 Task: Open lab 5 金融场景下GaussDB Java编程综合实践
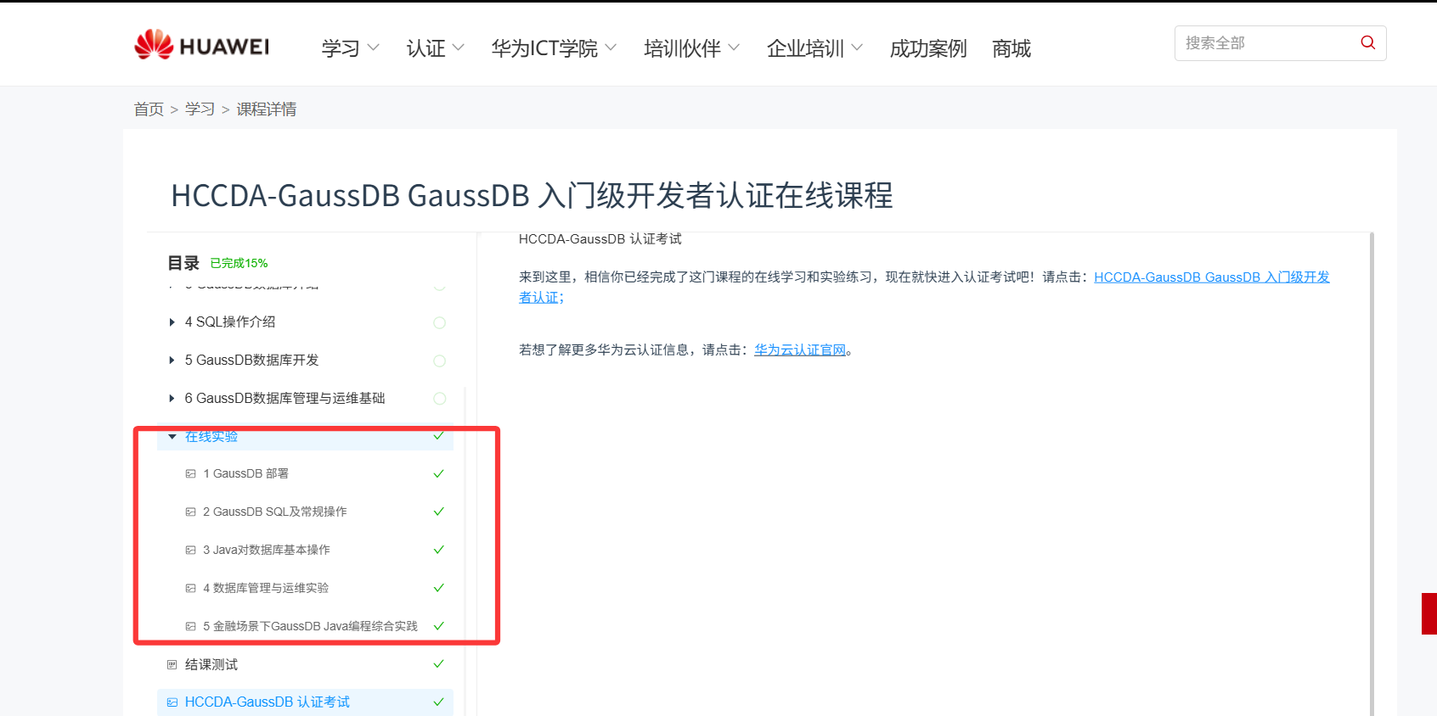tap(310, 626)
